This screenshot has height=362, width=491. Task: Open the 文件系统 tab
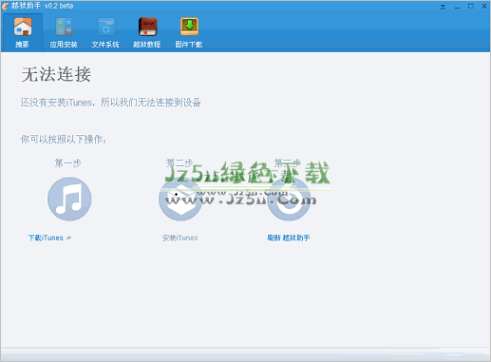point(105,32)
